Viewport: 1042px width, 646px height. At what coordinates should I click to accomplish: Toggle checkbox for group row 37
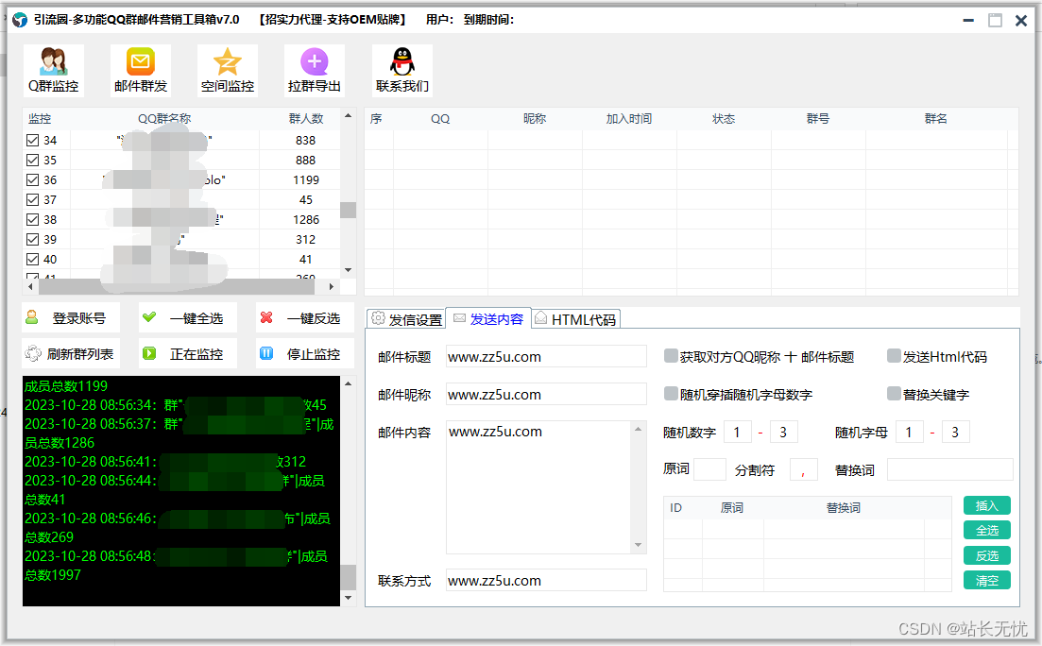tap(32, 199)
